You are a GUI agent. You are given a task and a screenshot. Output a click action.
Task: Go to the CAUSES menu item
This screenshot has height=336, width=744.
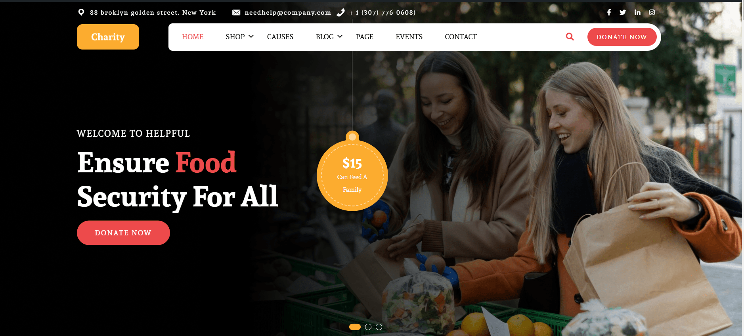[x=280, y=37]
